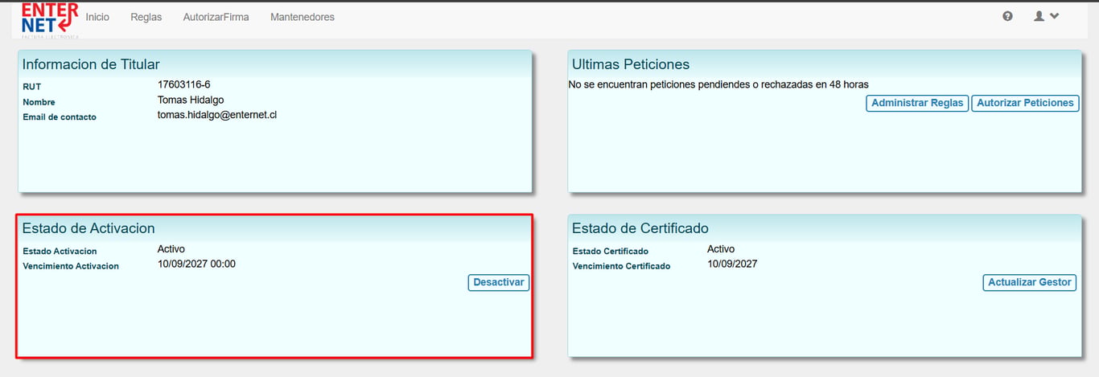
Task: Click the Actualizar Gestor button
Action: click(x=1030, y=282)
